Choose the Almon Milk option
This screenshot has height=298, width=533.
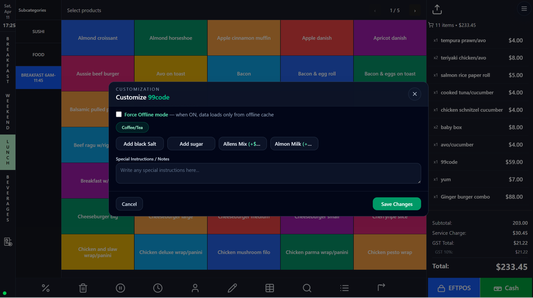pos(294,144)
